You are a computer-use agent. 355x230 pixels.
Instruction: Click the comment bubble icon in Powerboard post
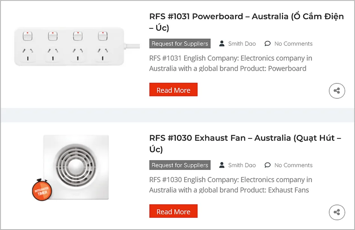pyautogui.click(x=267, y=43)
